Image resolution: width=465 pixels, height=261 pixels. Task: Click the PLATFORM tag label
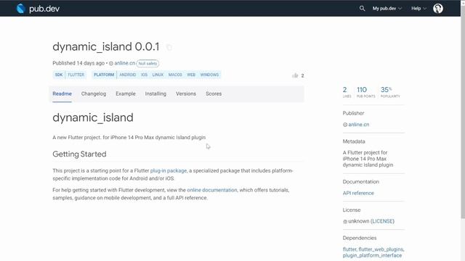[x=104, y=75]
